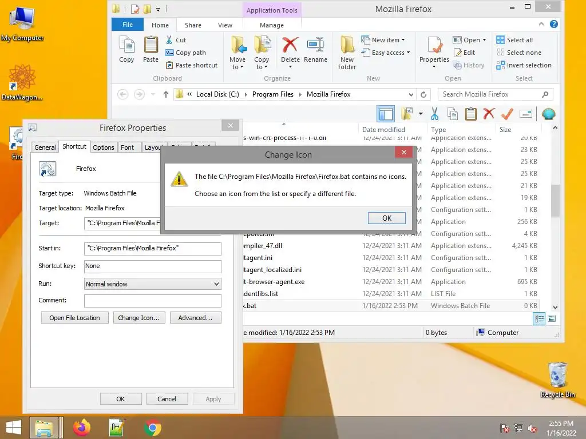Open the Easy access dropdown

point(408,53)
